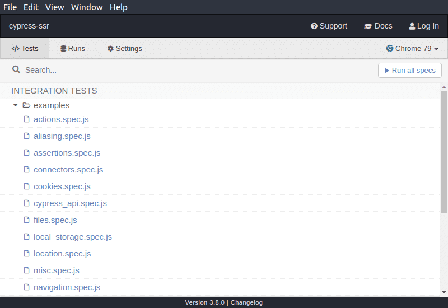Click the vertical scrollbar thumb

point(444,152)
